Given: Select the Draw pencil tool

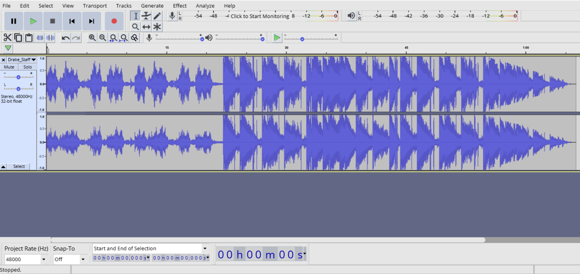Looking at the screenshot, I should pyautogui.click(x=157, y=16).
